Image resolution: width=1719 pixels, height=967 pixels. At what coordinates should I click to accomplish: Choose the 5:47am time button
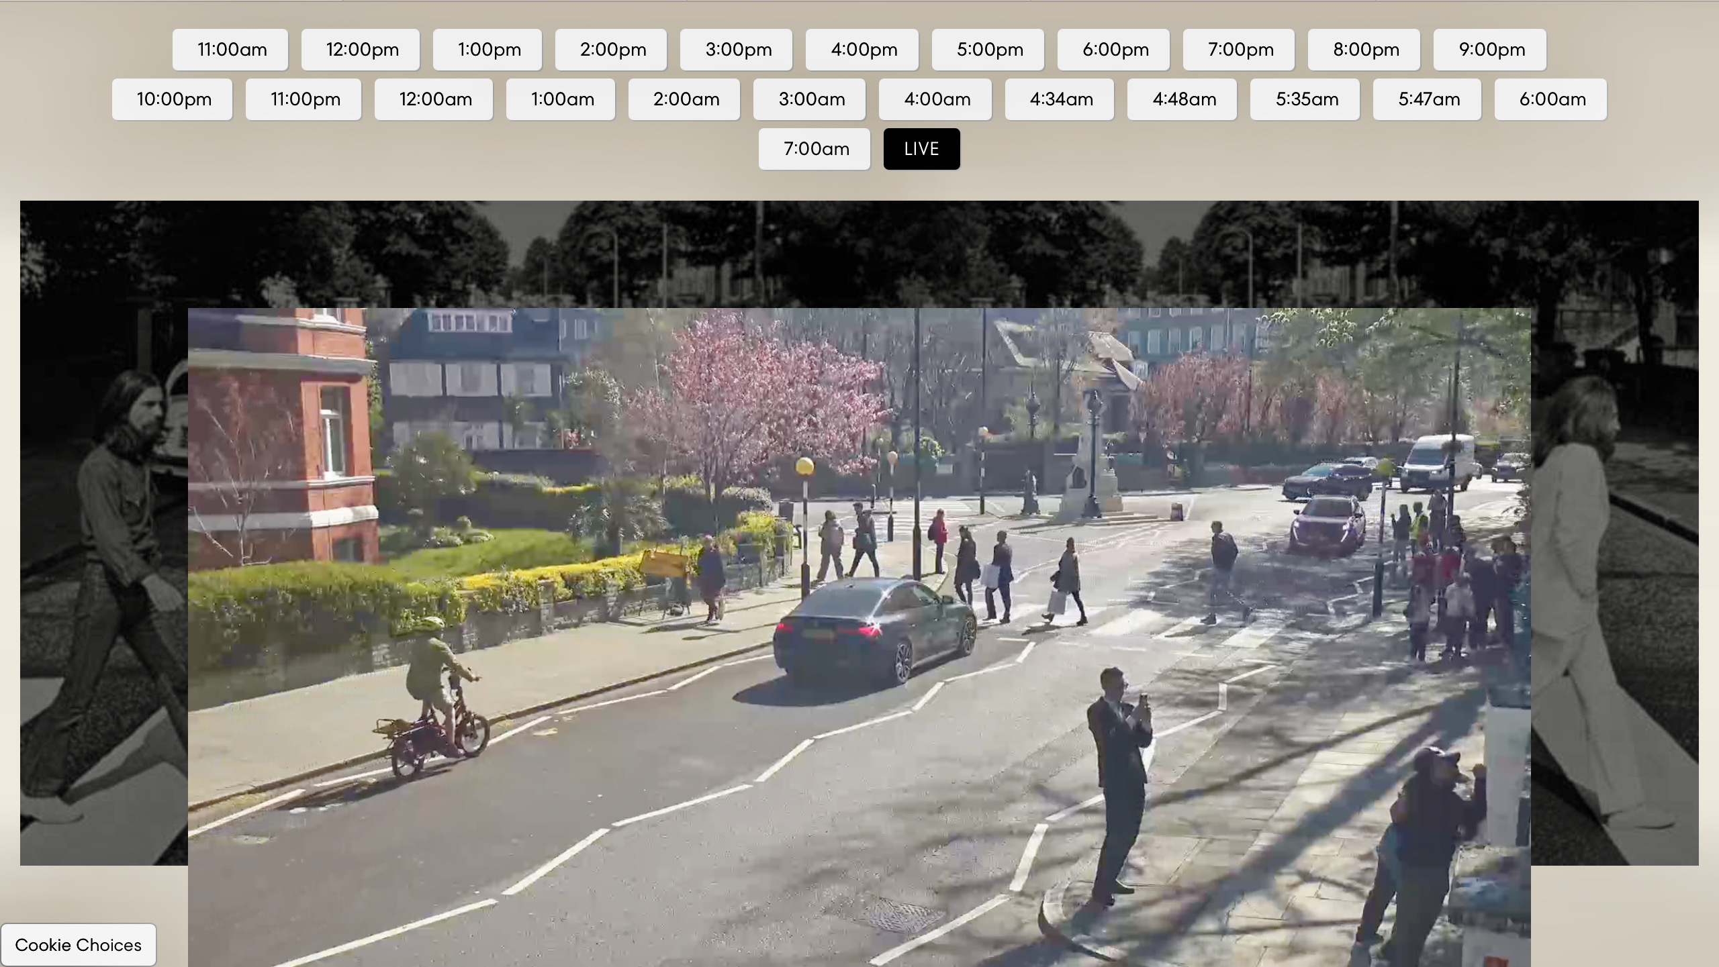click(x=1428, y=99)
